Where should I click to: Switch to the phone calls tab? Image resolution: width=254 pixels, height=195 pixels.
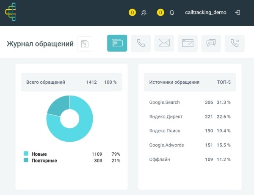141,43
